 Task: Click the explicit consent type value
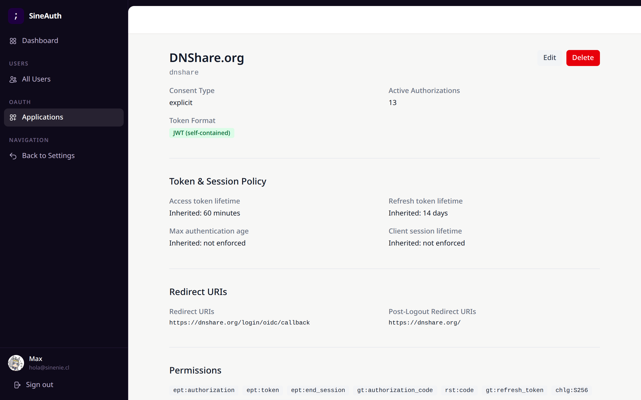point(181,103)
